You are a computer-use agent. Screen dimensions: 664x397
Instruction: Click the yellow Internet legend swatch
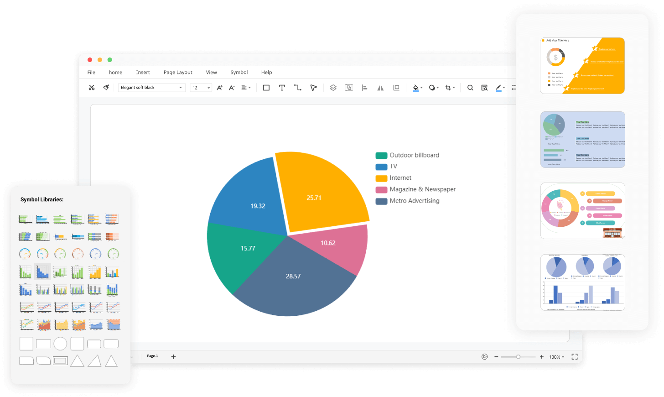point(381,178)
